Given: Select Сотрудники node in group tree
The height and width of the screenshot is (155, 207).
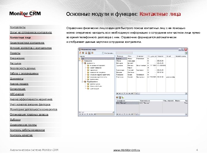Looking at the screenshot, I should pos(88,61).
